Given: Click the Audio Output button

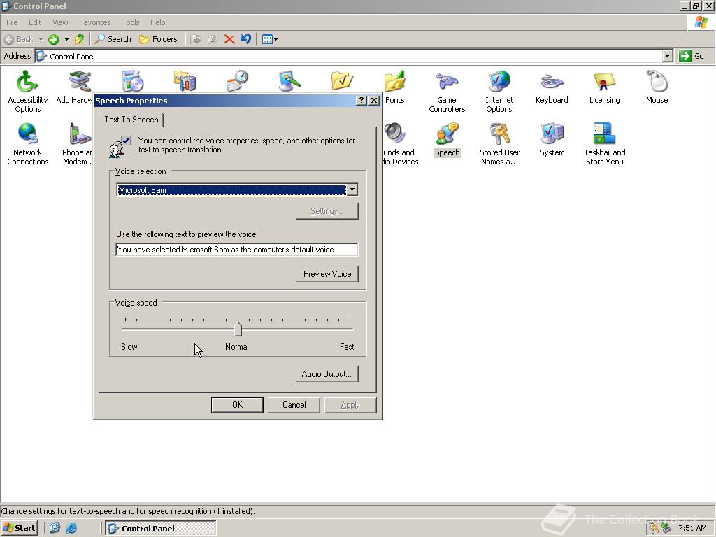Looking at the screenshot, I should pos(327,374).
